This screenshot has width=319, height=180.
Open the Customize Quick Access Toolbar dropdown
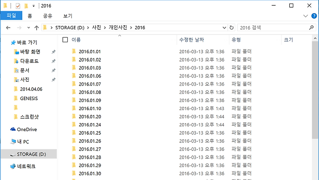(34, 6)
